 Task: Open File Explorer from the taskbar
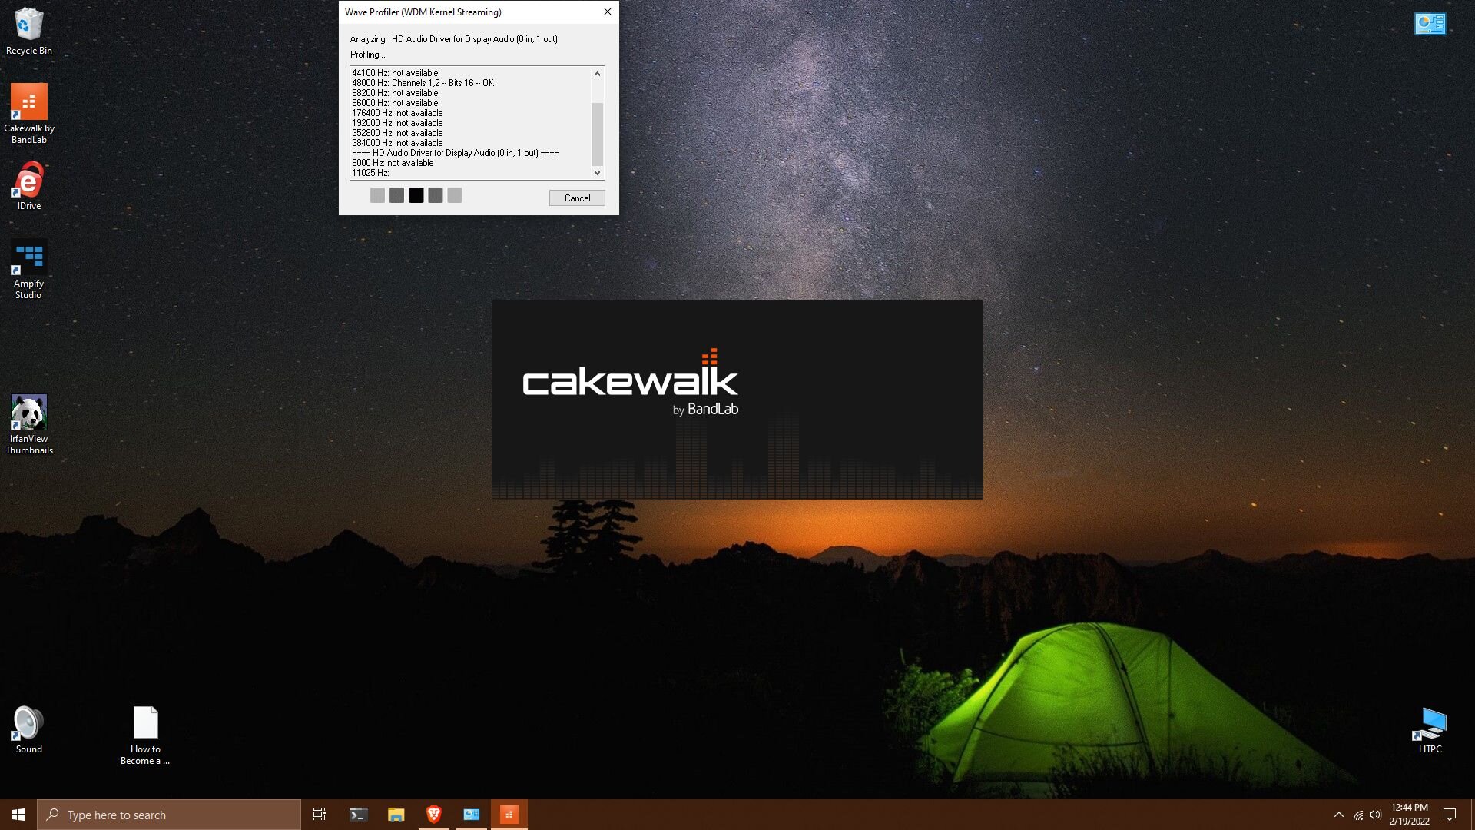coord(396,814)
